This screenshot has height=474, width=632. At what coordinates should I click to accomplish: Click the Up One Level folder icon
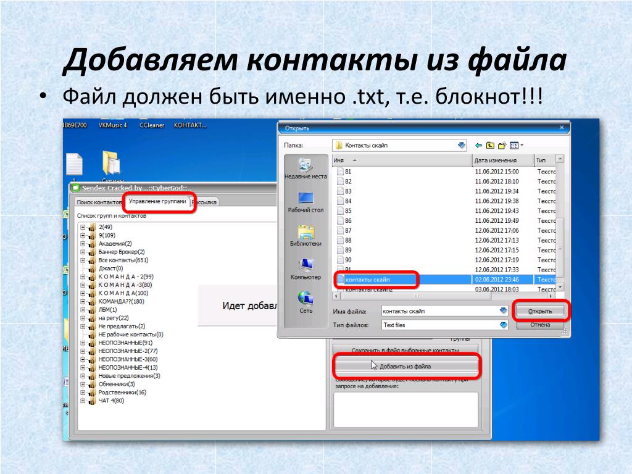490,146
